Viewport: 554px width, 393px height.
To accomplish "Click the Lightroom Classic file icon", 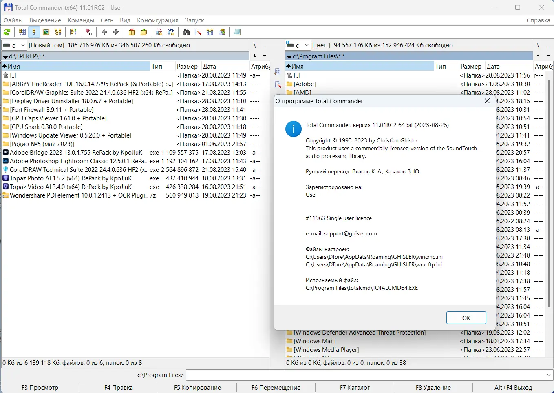I will coord(6,161).
